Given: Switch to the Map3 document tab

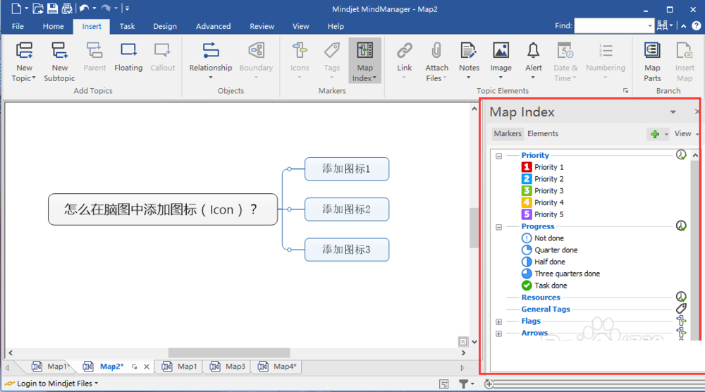Looking at the screenshot, I should [228, 367].
